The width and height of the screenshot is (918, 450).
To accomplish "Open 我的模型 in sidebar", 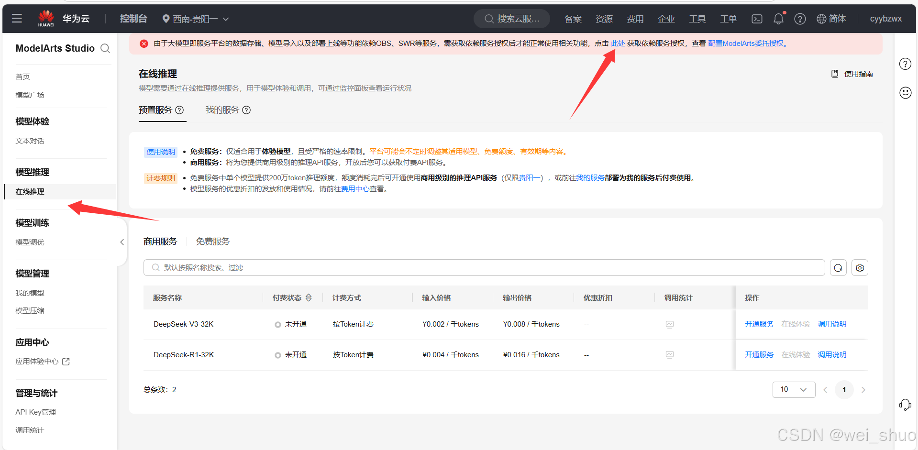I will 30,293.
